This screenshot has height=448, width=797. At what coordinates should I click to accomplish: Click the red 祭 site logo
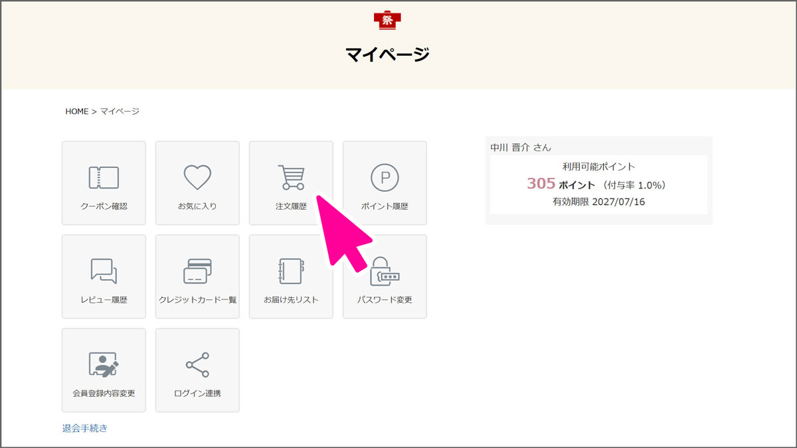click(x=387, y=20)
